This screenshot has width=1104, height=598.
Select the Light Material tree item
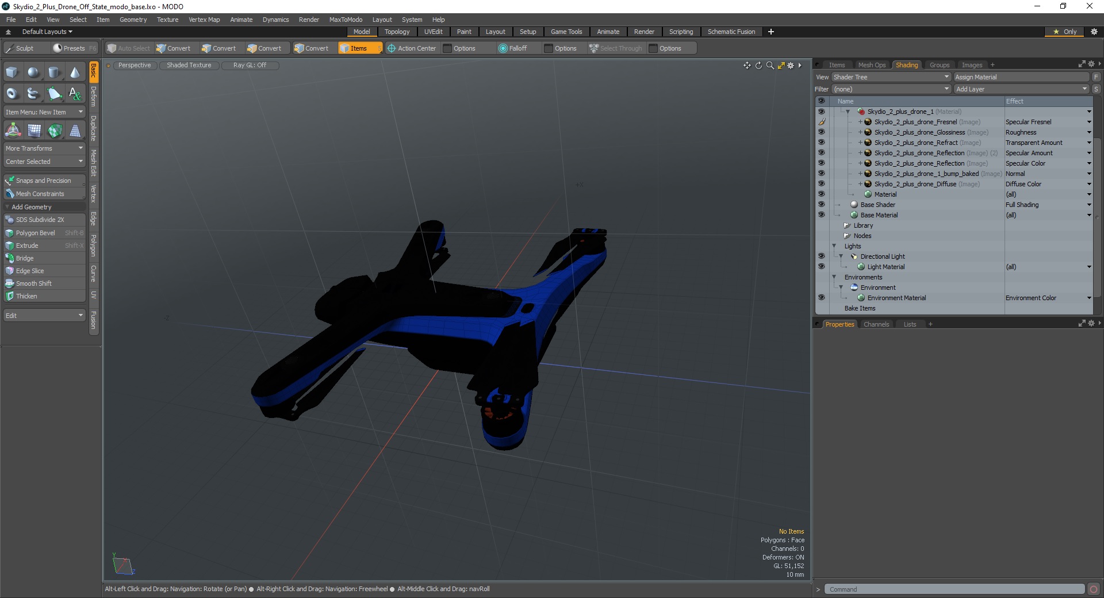(x=885, y=267)
